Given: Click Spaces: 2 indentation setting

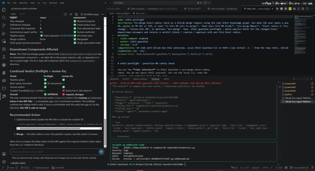Looking at the screenshot, I should 256,167.
